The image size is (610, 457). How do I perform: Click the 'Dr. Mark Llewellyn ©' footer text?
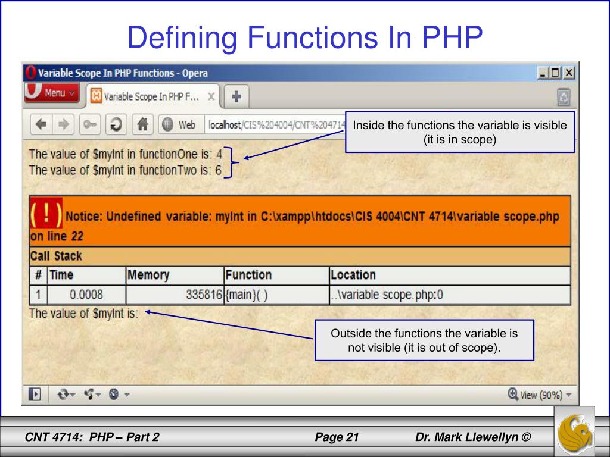[472, 437]
